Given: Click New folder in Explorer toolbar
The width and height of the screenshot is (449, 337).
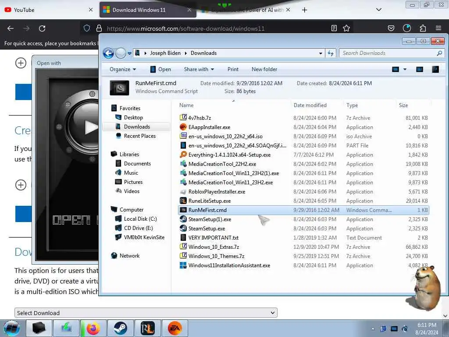Looking at the screenshot, I should 264,69.
